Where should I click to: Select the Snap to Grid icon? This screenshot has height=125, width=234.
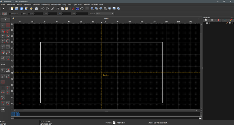8,25
